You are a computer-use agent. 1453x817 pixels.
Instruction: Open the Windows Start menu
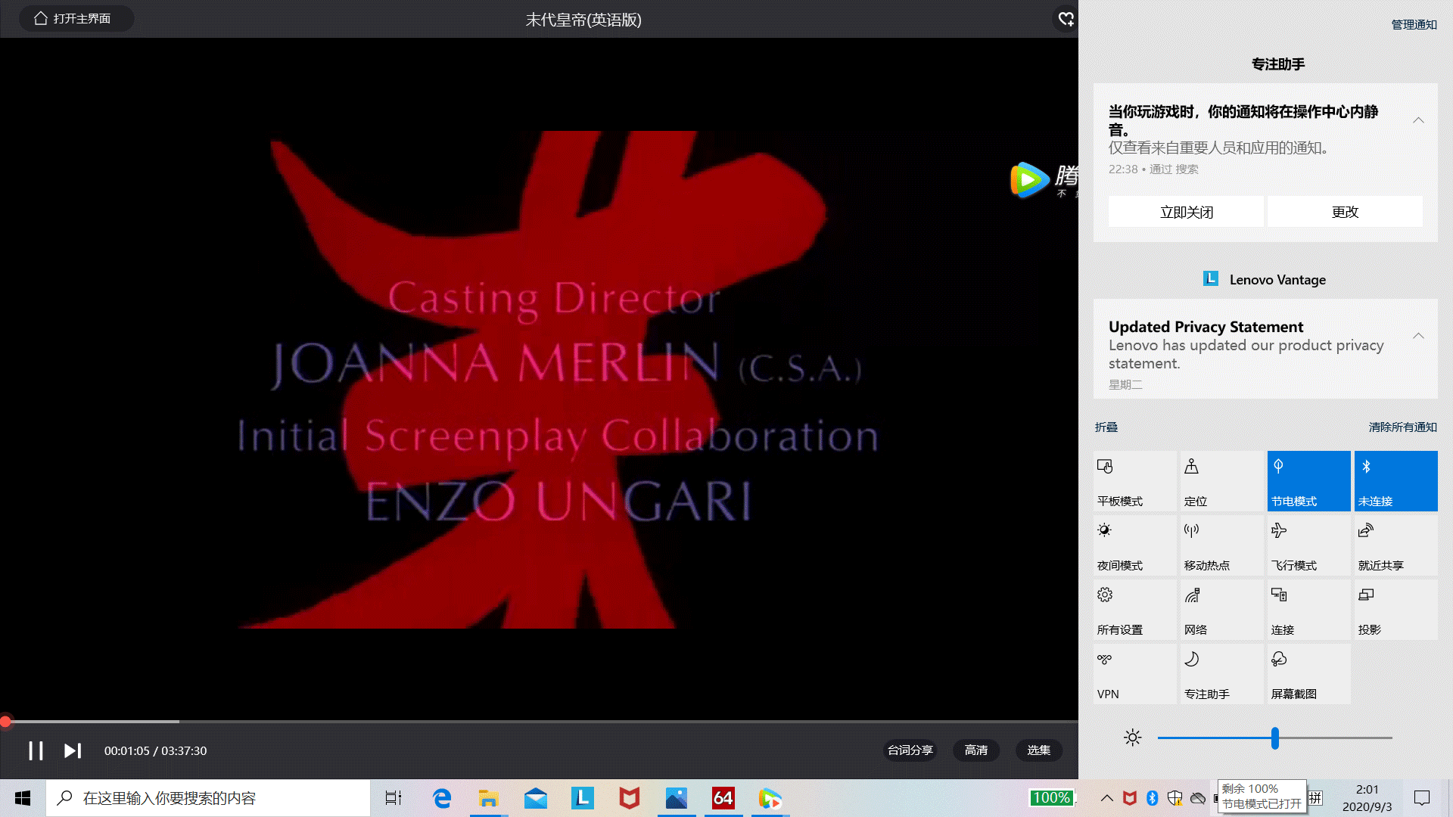click(x=23, y=798)
